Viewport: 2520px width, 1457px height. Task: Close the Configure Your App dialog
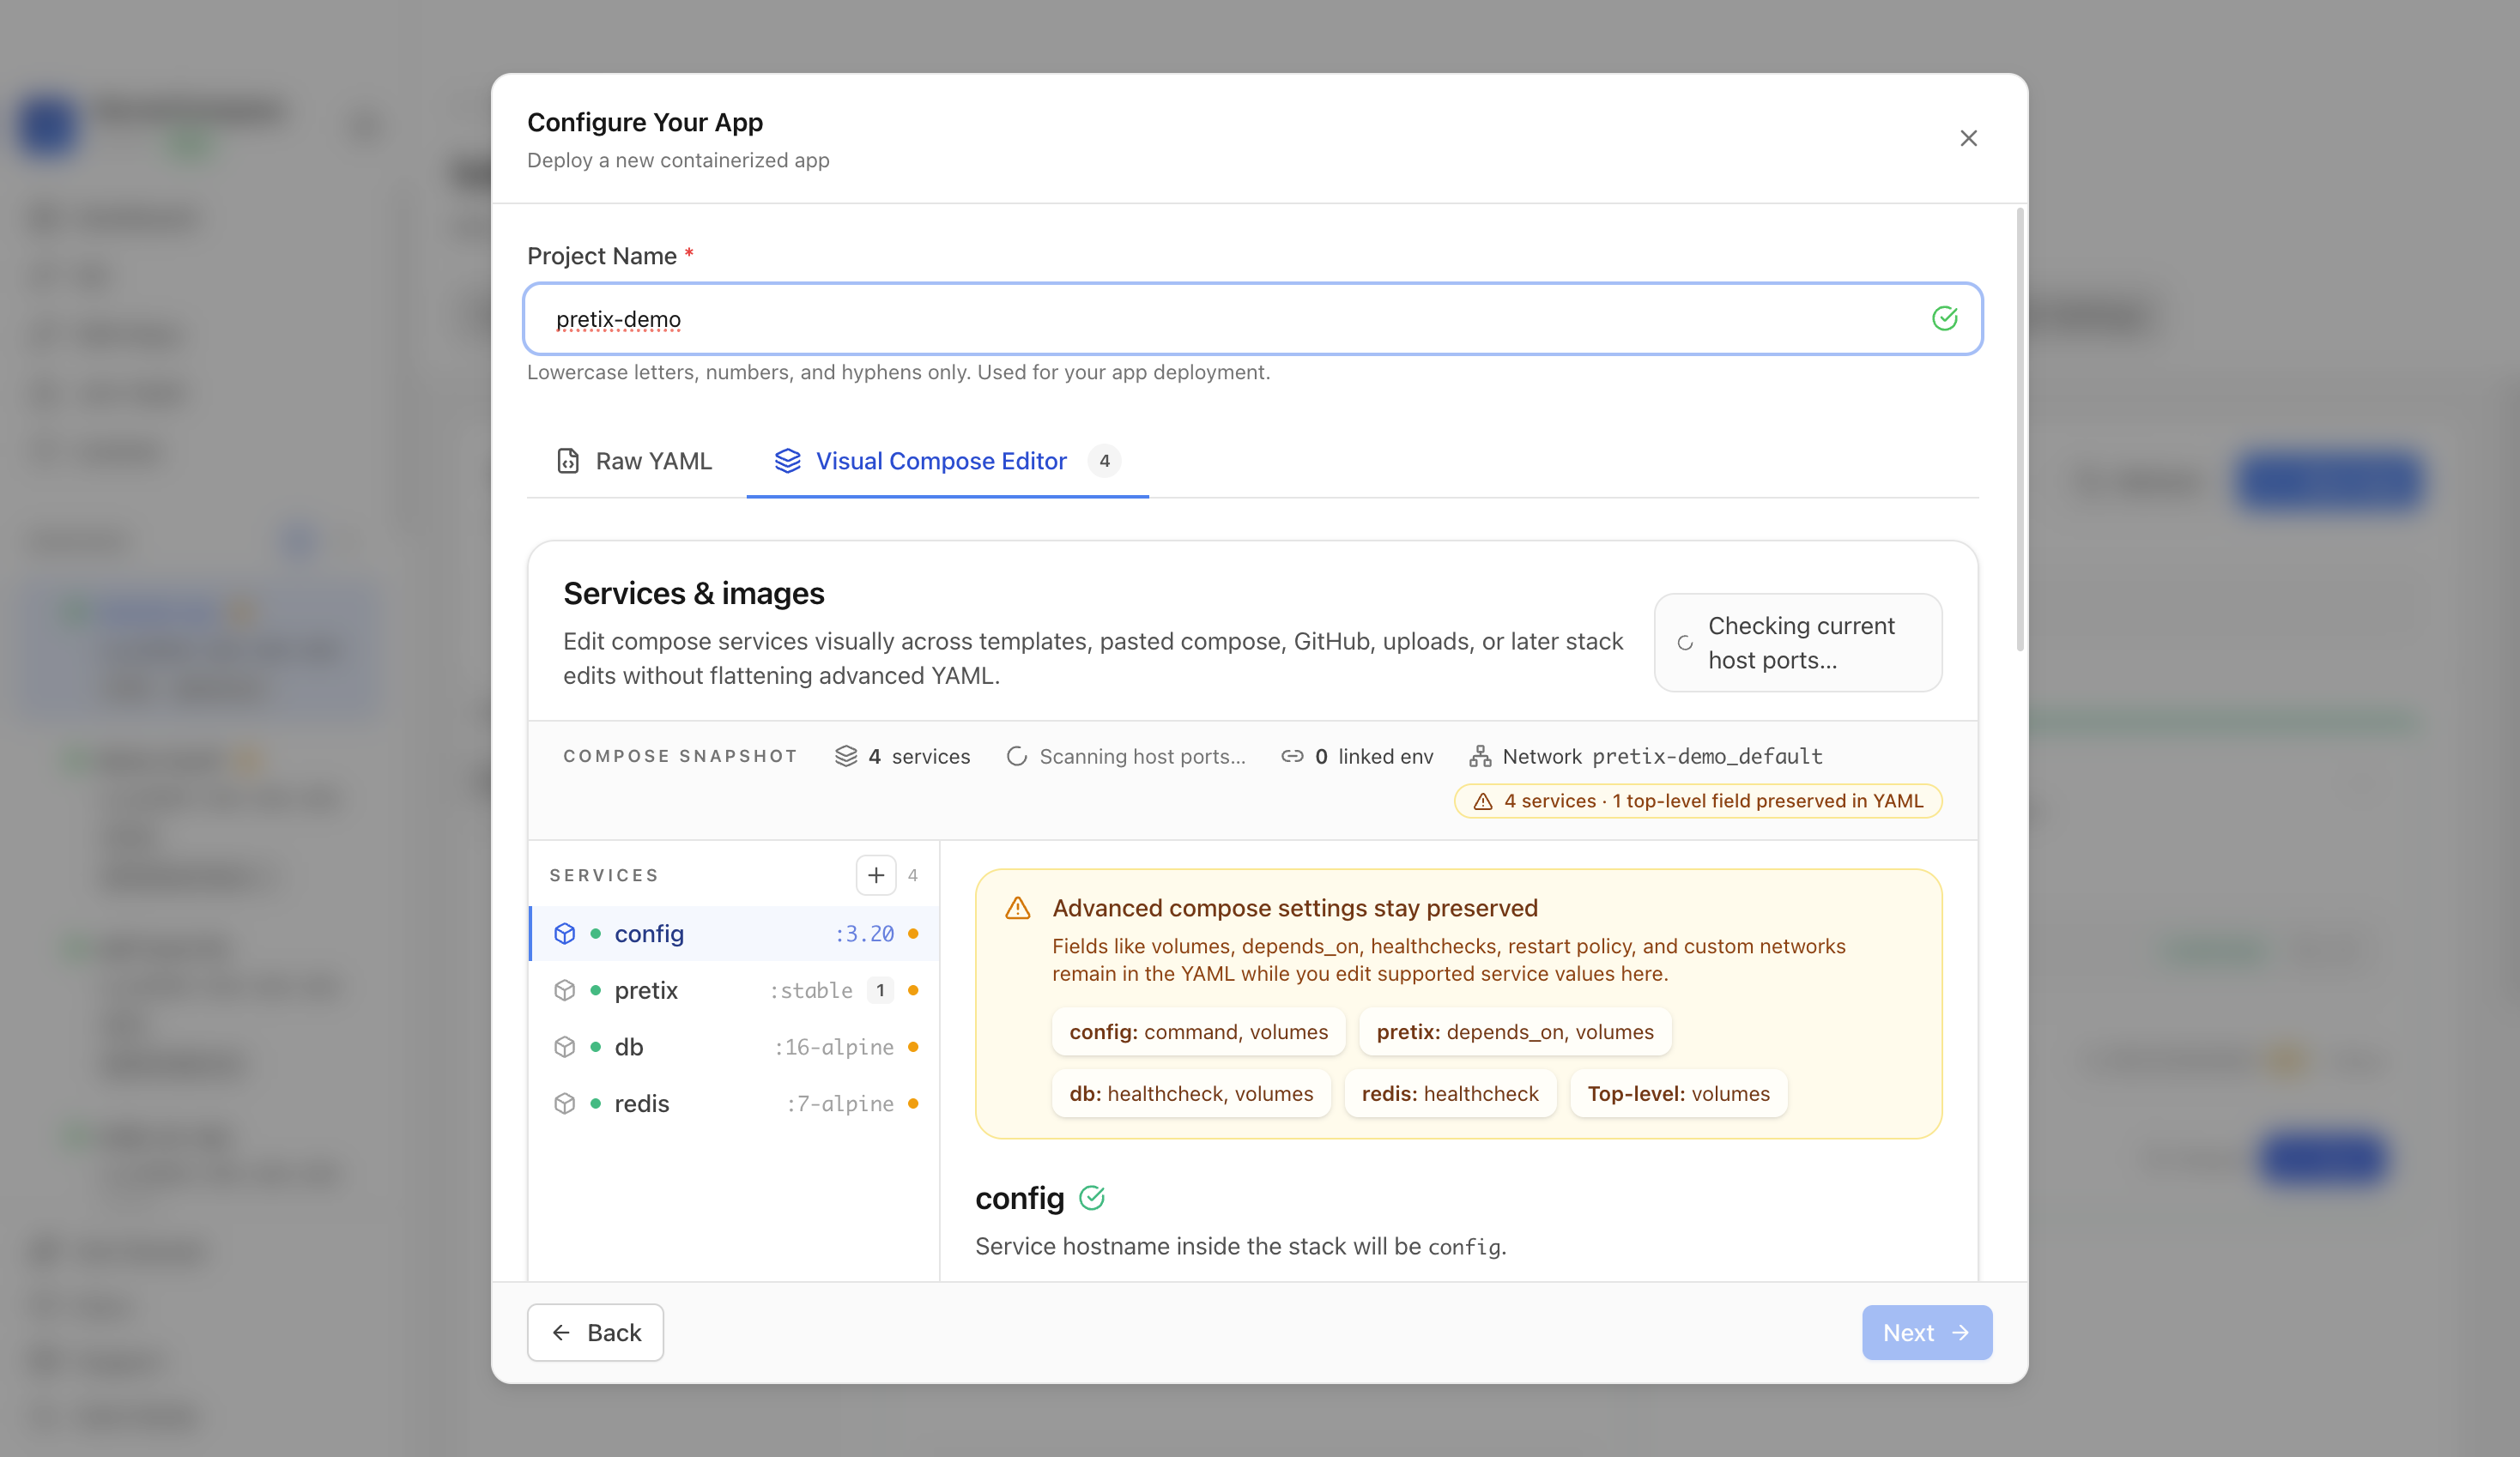point(1968,138)
